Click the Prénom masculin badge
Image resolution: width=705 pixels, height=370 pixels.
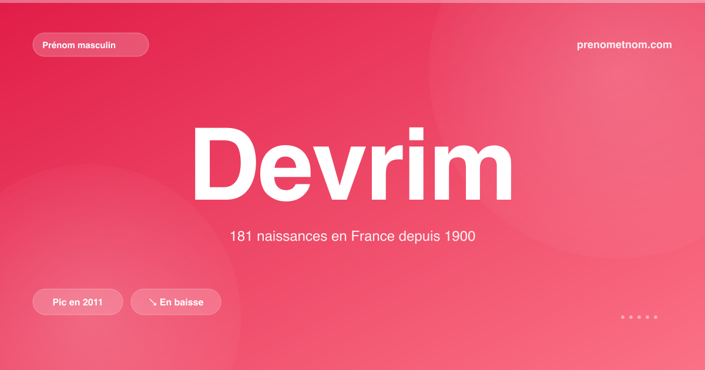point(90,45)
